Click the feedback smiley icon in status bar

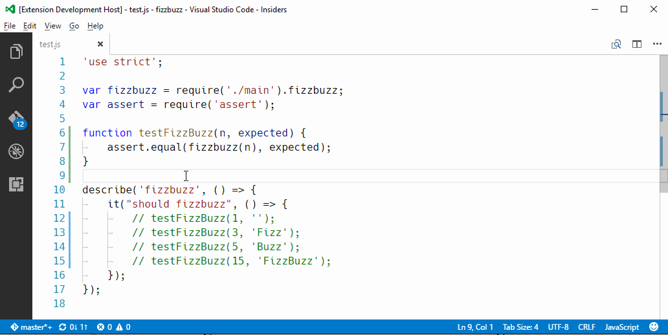tap(654, 327)
